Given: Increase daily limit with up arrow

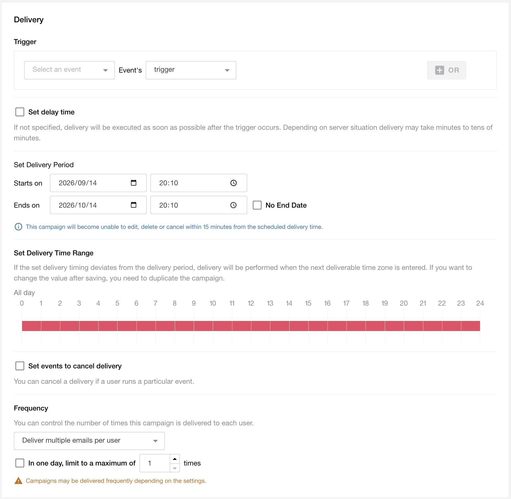Looking at the screenshot, I should tap(175, 459).
